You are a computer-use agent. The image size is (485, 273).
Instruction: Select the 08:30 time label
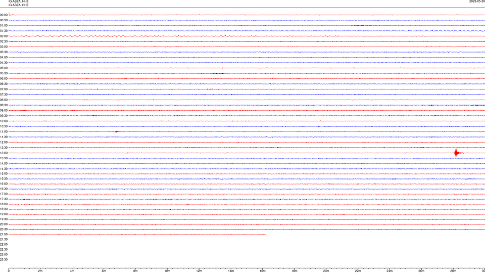pos(4,105)
